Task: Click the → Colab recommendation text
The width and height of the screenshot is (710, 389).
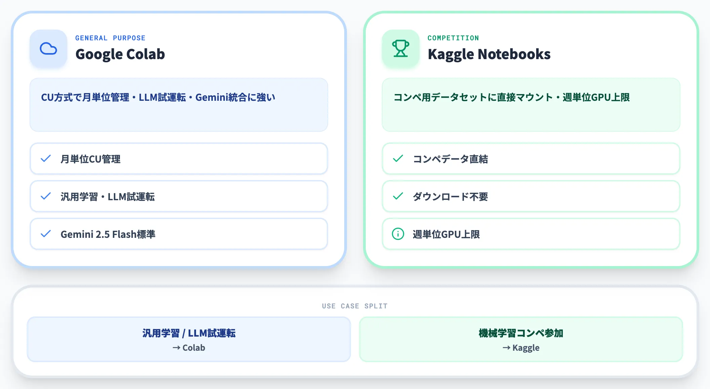Action: click(x=189, y=348)
